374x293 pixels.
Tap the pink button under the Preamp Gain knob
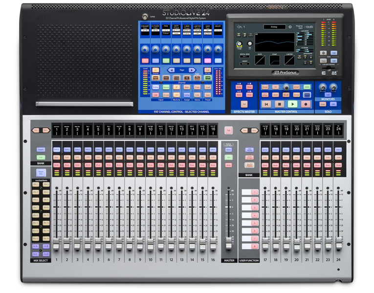(x=145, y=61)
